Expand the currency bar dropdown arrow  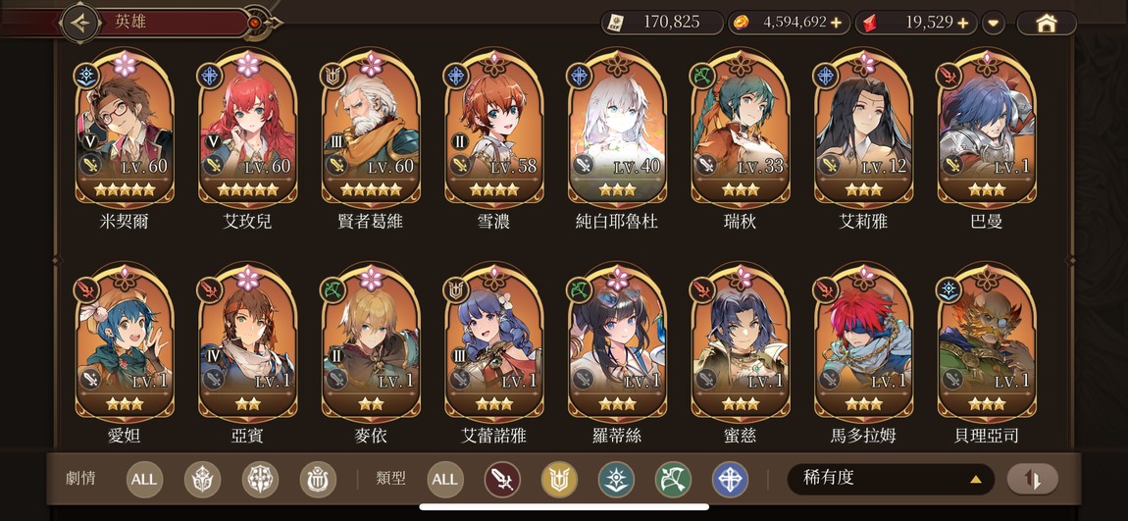pos(994,23)
